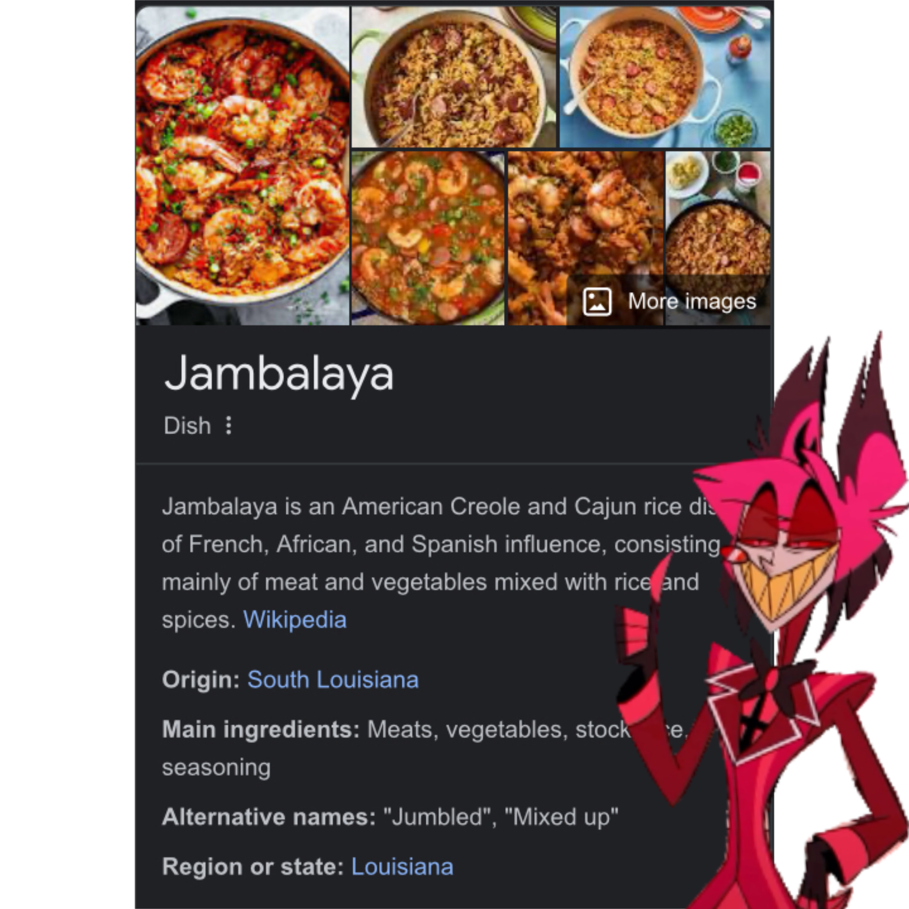Follow the Louisiana region link

point(402,866)
